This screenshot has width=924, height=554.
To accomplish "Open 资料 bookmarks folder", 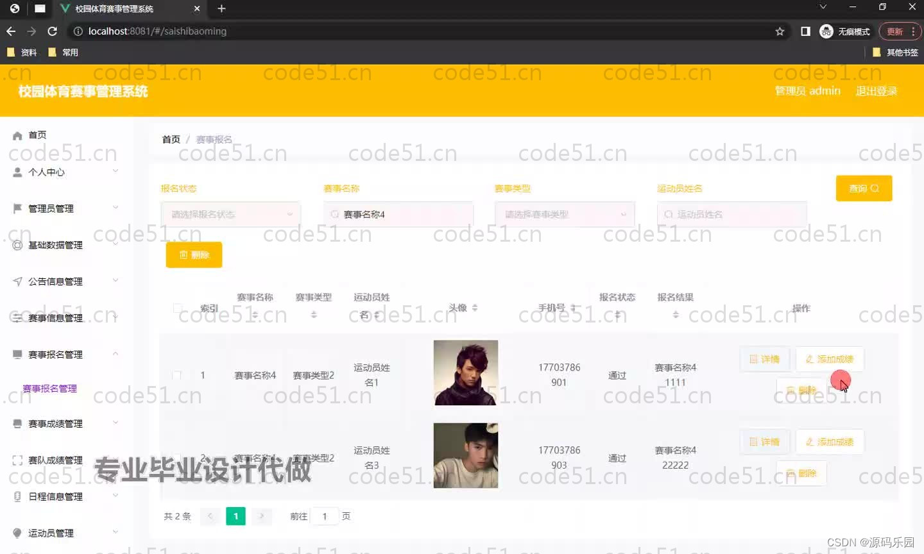I will click(x=22, y=53).
